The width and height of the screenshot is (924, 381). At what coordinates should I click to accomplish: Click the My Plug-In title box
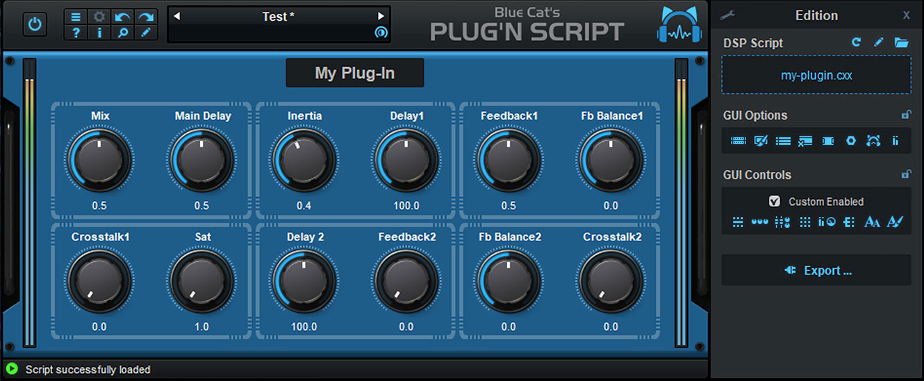[355, 73]
